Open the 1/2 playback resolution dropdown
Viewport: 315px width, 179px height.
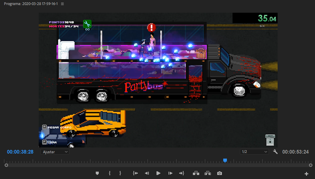pos(254,152)
